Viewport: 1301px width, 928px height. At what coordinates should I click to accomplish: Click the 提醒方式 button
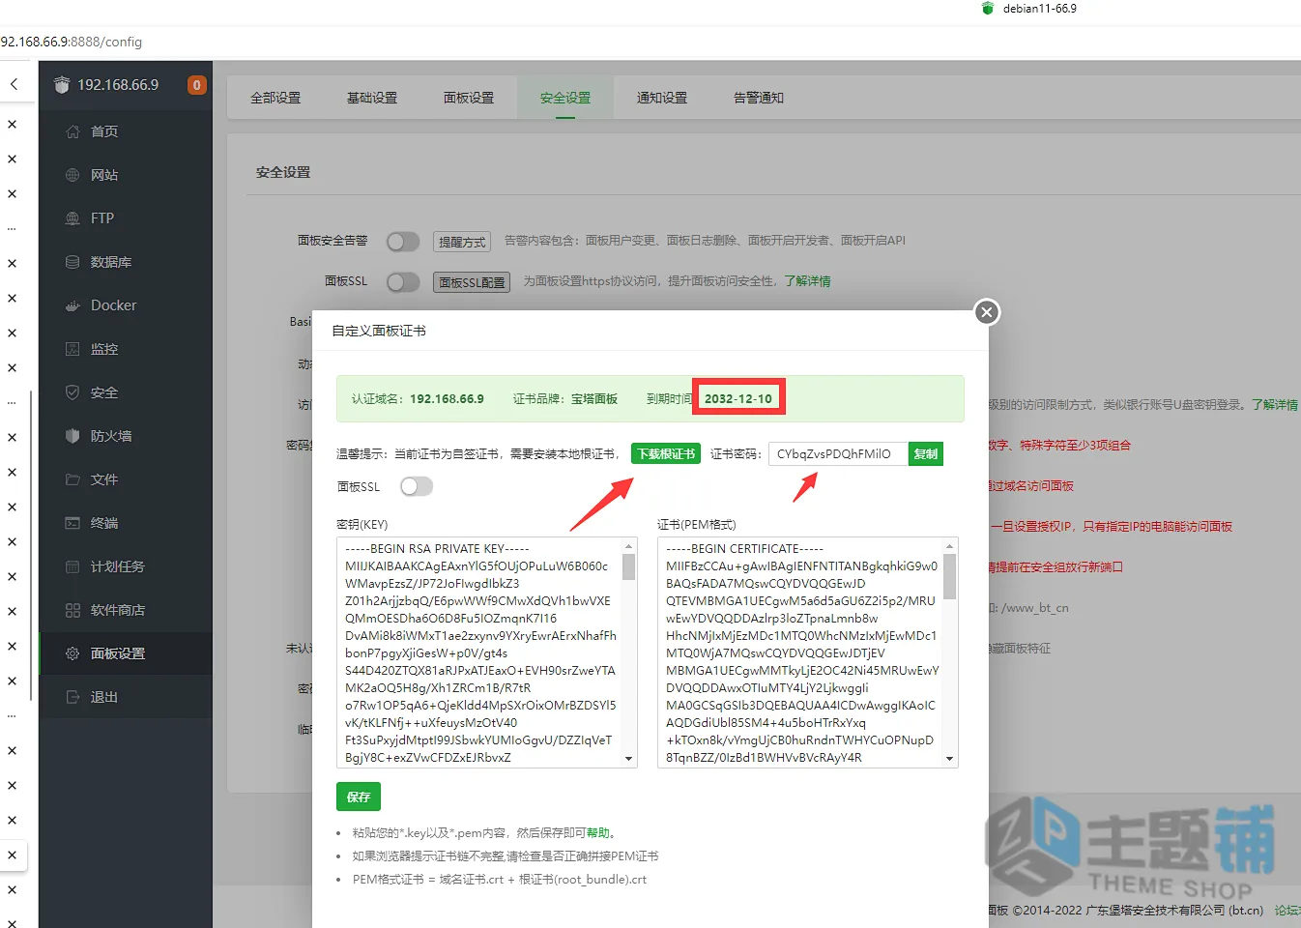(462, 242)
